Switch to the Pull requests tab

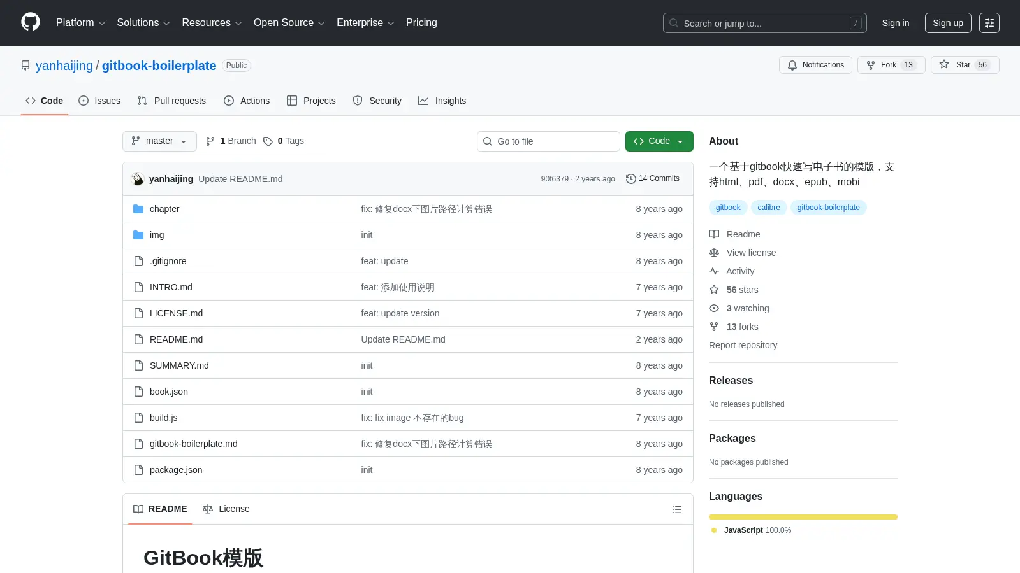(171, 101)
